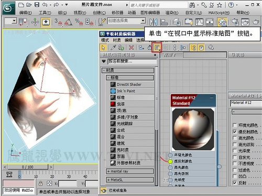Viewport: 262px width, 196px height.
Task: Click the Open File folder icon
Action: 29,5
